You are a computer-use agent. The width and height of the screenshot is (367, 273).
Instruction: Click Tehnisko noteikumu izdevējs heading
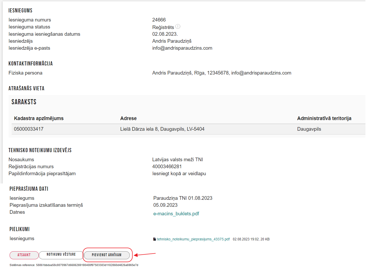click(40, 150)
